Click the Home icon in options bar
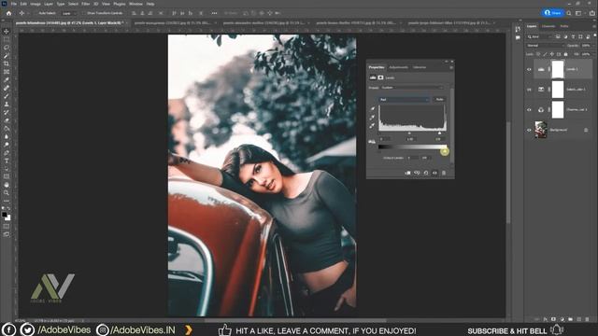Viewport: 598px width, 336px height. [x=8, y=13]
